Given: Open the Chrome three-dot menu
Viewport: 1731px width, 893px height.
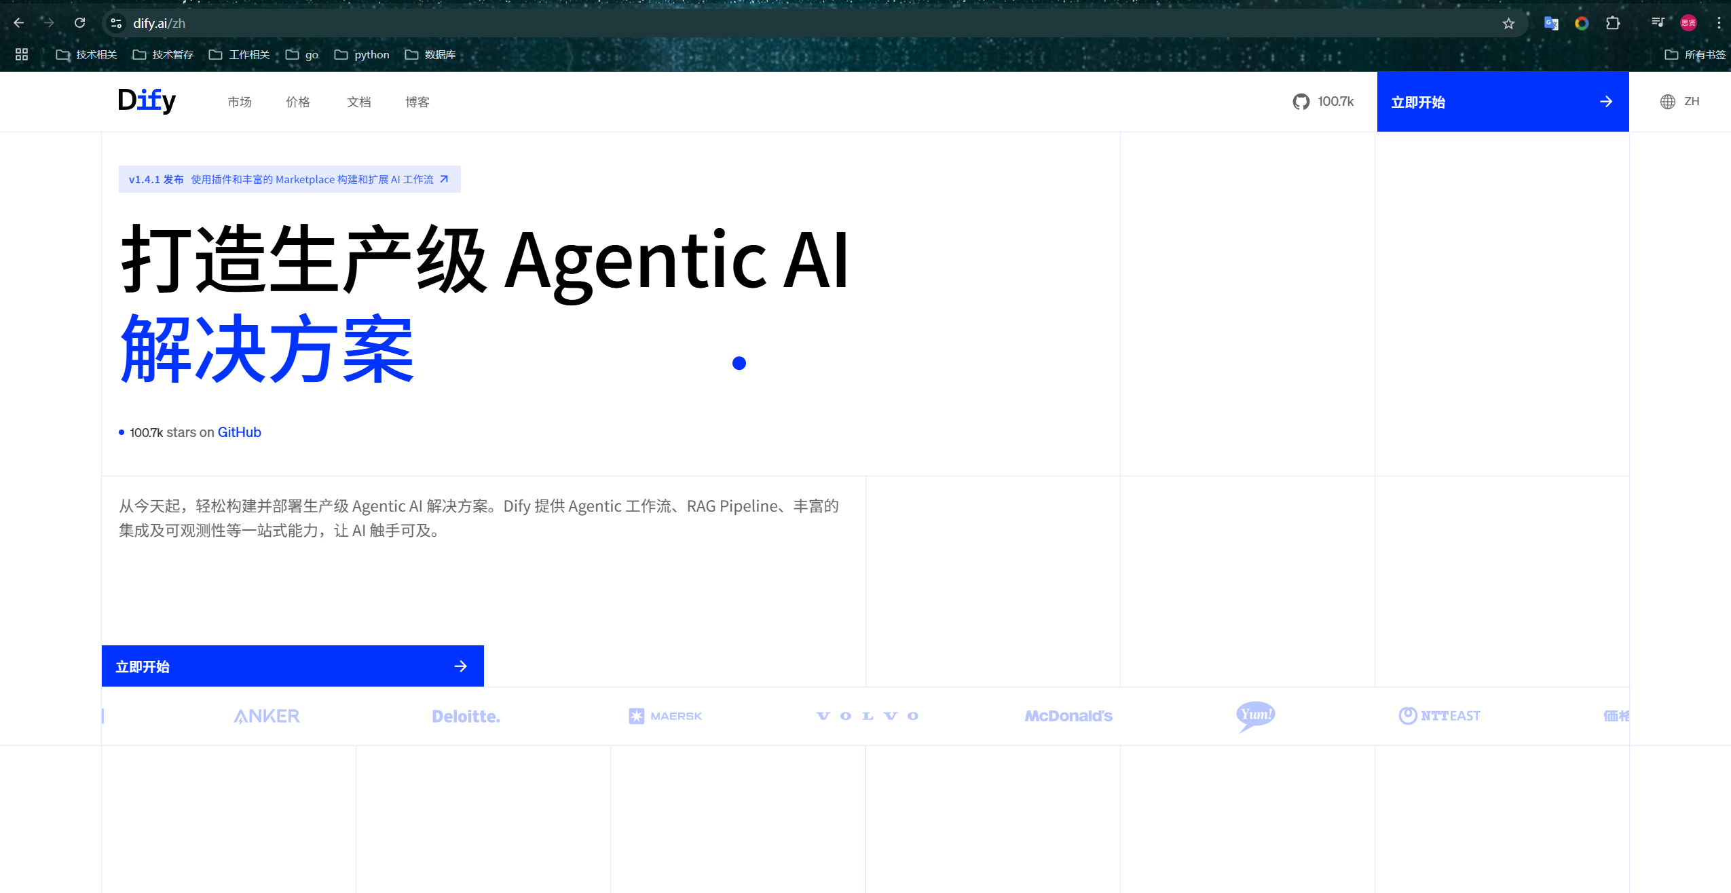Looking at the screenshot, I should [x=1719, y=23].
